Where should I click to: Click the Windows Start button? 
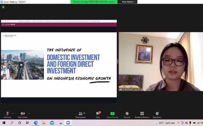(x=4, y=123)
